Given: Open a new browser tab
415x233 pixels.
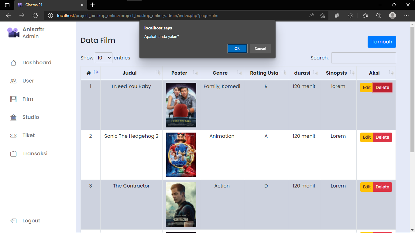Looking at the screenshot, I should tap(93, 5).
